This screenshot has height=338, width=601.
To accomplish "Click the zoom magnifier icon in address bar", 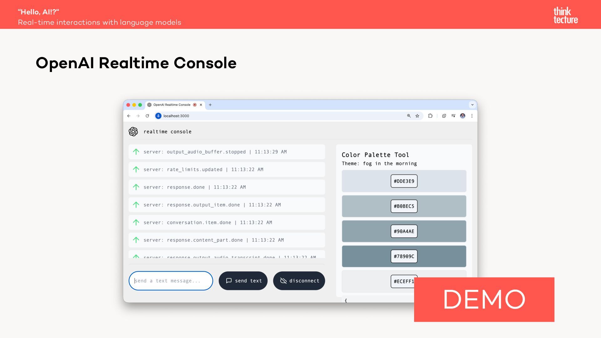I will (409, 116).
